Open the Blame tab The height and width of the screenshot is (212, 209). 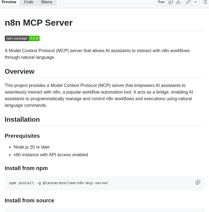click(47, 2)
